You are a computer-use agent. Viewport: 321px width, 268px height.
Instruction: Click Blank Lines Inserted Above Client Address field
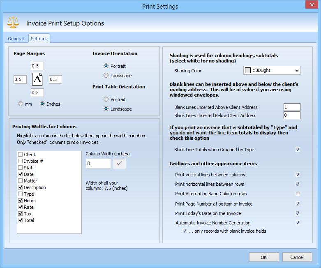click(292, 107)
